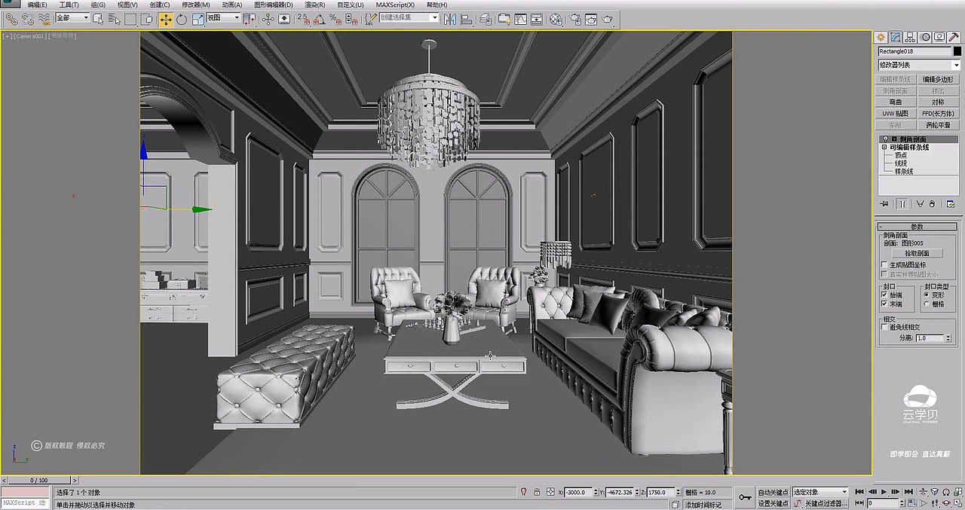Choose the Rectangular Selection Region tool
965x510 pixels.
[x=130, y=19]
